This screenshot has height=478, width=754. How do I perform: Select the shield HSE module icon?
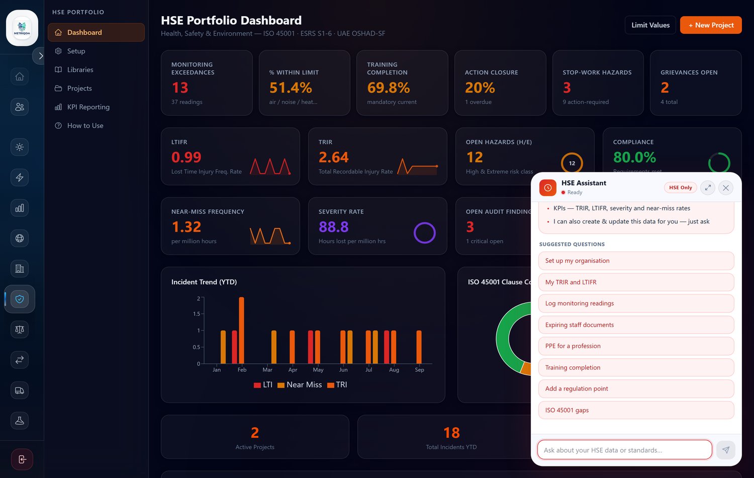[x=20, y=299]
